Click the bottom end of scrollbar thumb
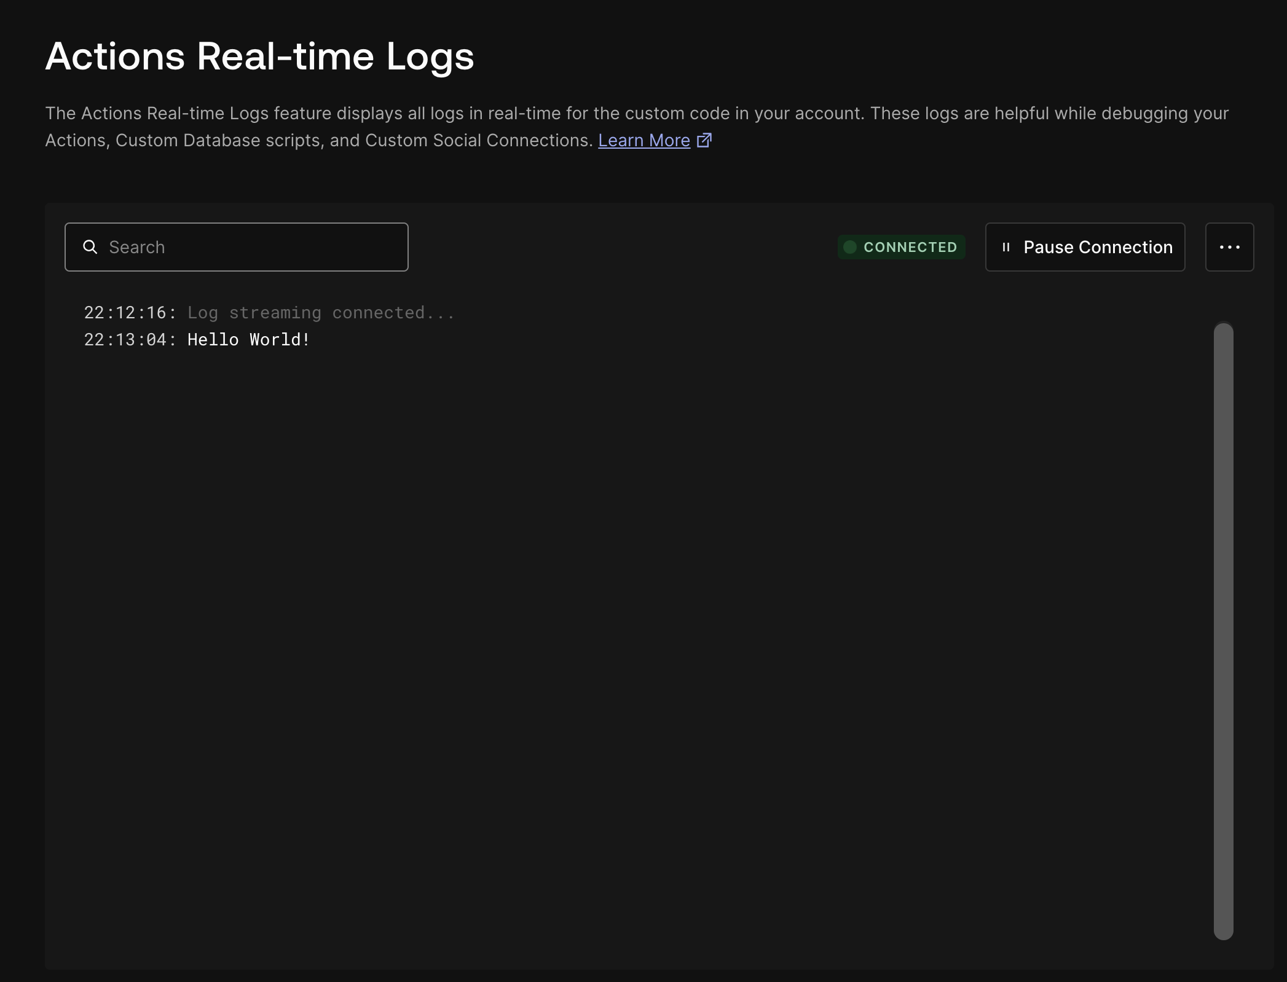This screenshot has width=1287, height=982. click(1223, 933)
